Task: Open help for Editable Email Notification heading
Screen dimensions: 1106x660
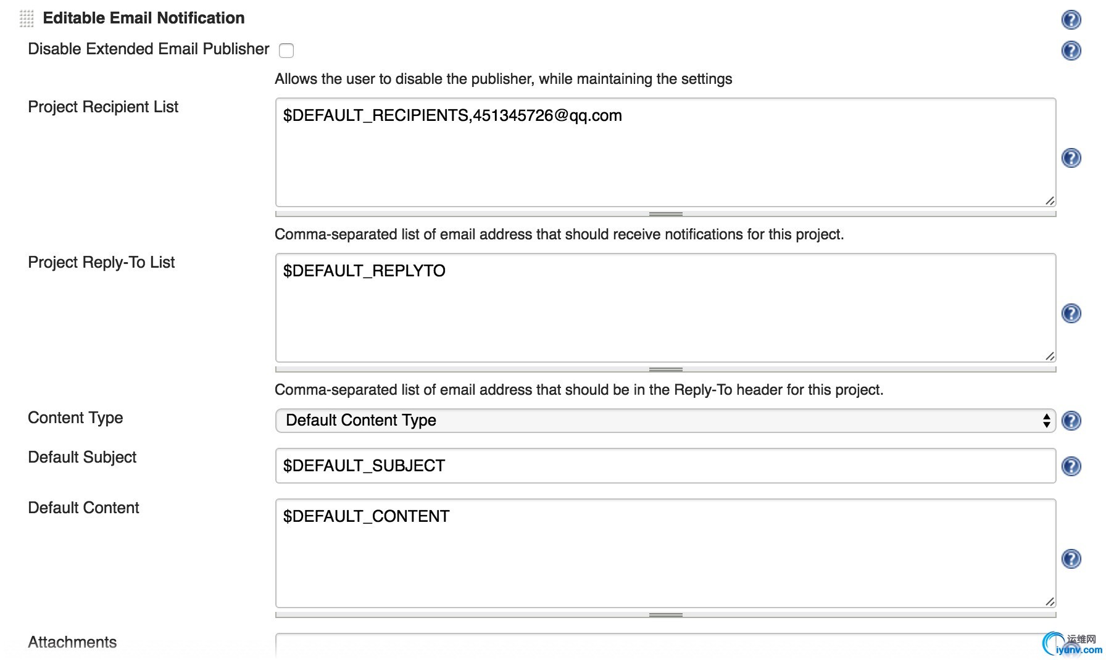Action: point(1071,20)
